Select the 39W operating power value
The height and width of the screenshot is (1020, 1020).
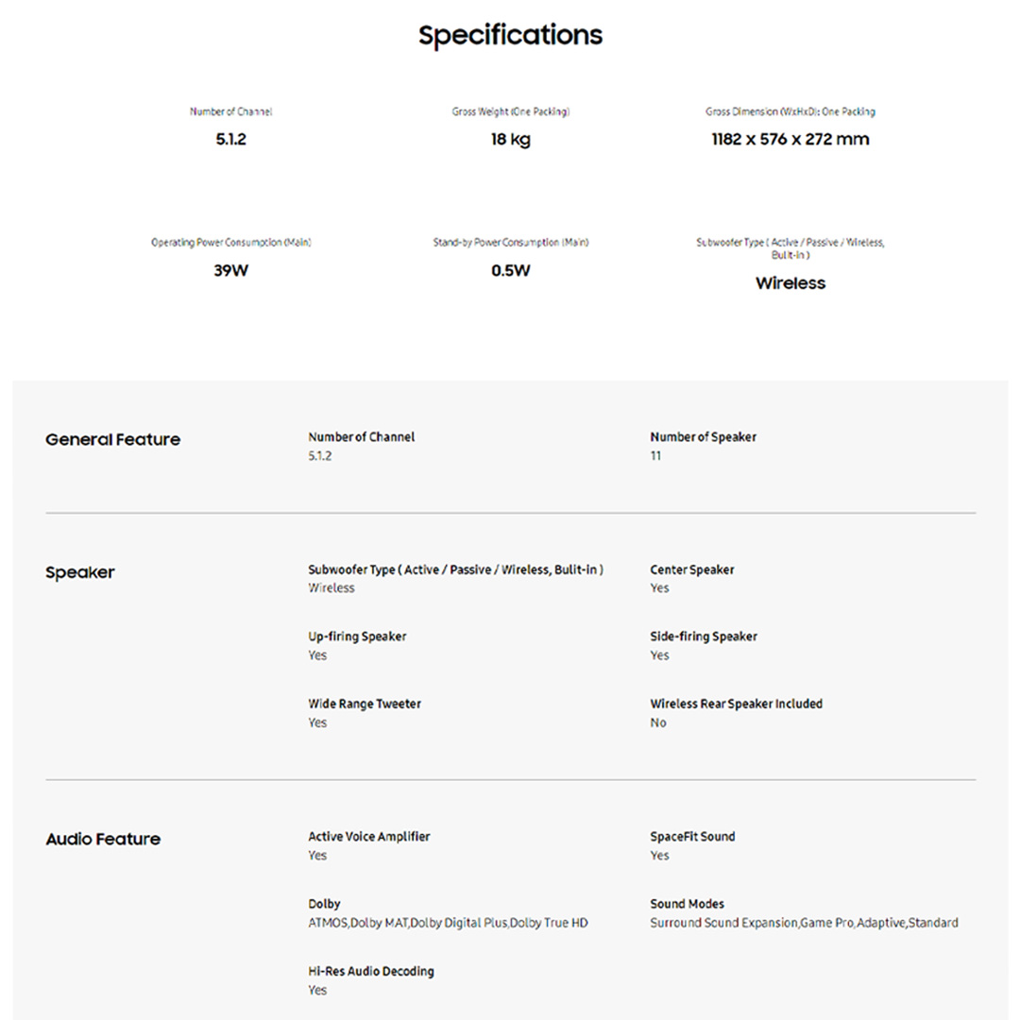click(x=230, y=271)
